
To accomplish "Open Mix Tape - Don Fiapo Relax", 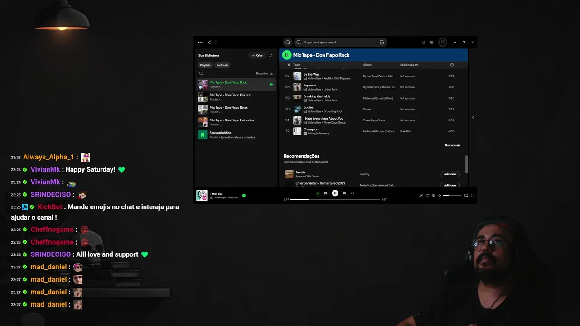I will (236, 110).
